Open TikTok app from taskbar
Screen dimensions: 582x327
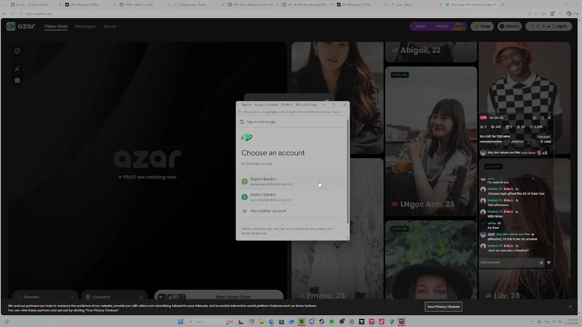pyautogui.click(x=381, y=322)
